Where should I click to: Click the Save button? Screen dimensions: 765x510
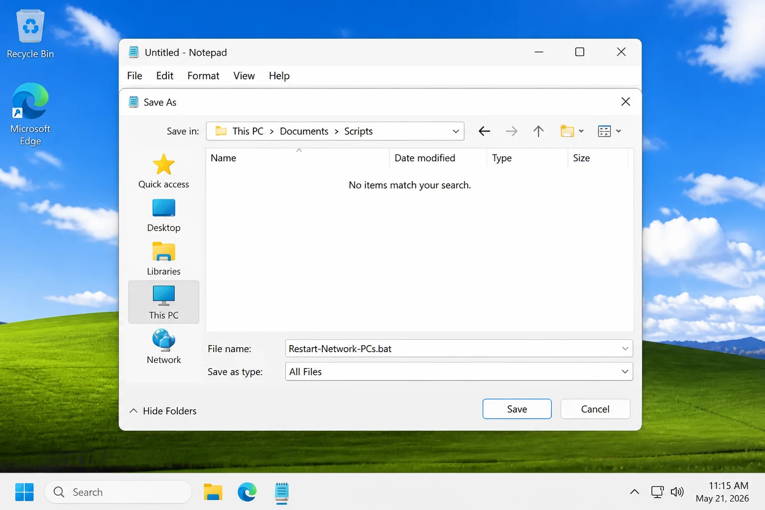[x=517, y=409]
